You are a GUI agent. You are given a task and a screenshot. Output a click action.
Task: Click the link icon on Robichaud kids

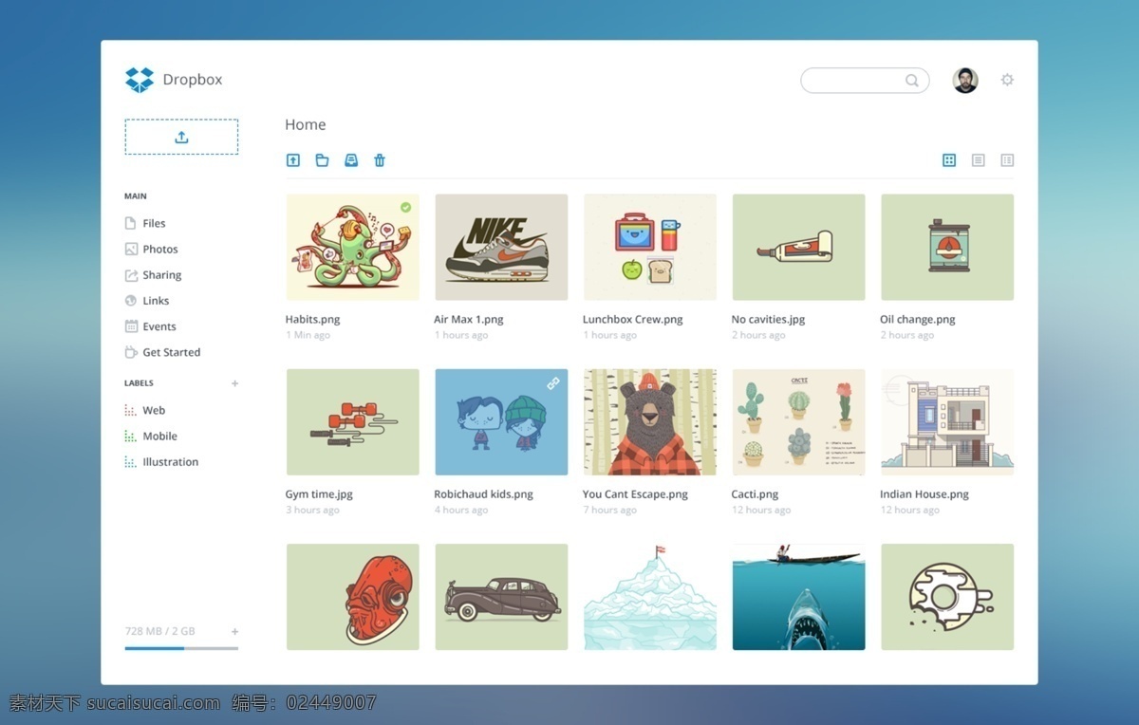[553, 382]
